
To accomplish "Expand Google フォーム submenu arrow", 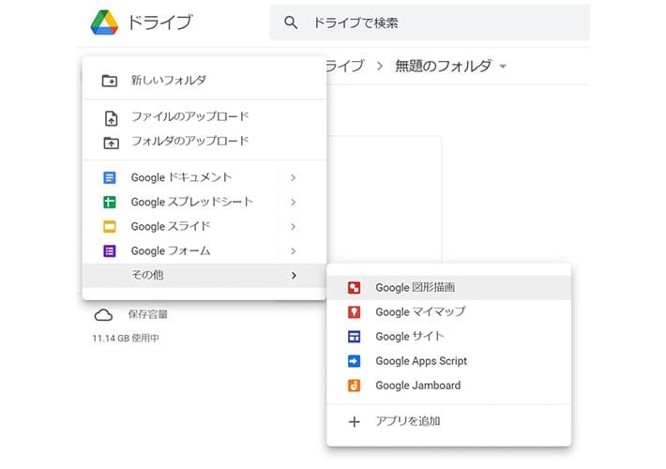I will click(293, 251).
